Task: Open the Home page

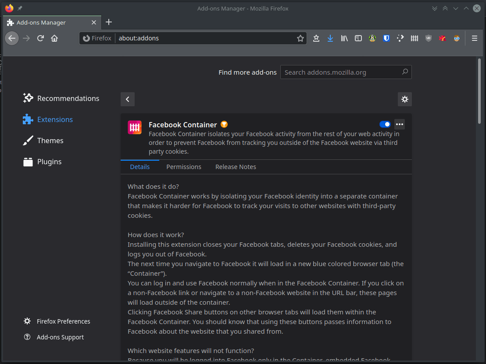Action: [54, 39]
